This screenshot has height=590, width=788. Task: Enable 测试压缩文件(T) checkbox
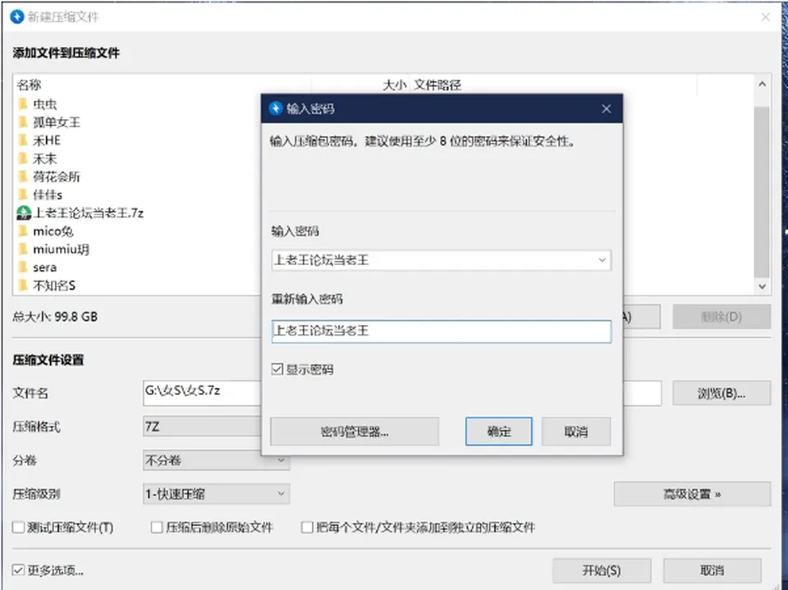coord(18,527)
